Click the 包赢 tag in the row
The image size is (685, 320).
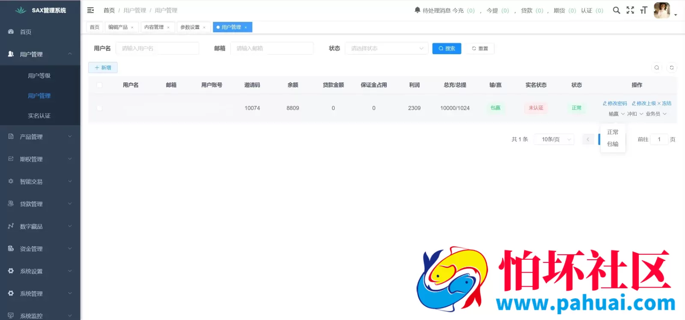495,108
